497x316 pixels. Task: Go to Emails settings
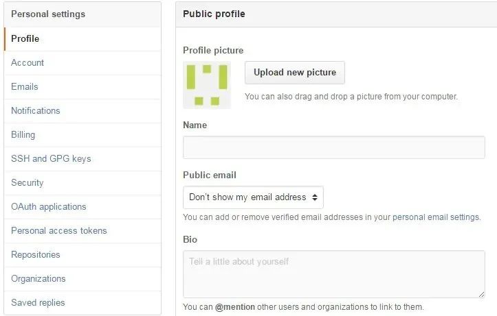coord(25,87)
